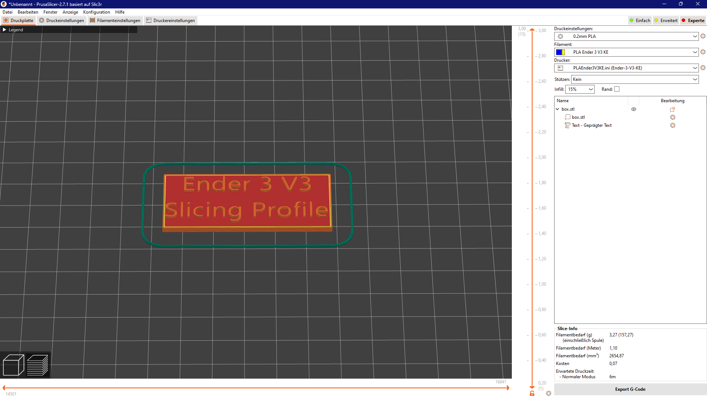
Task: Minimize the PrusaSlicer window
Action: tap(664, 4)
